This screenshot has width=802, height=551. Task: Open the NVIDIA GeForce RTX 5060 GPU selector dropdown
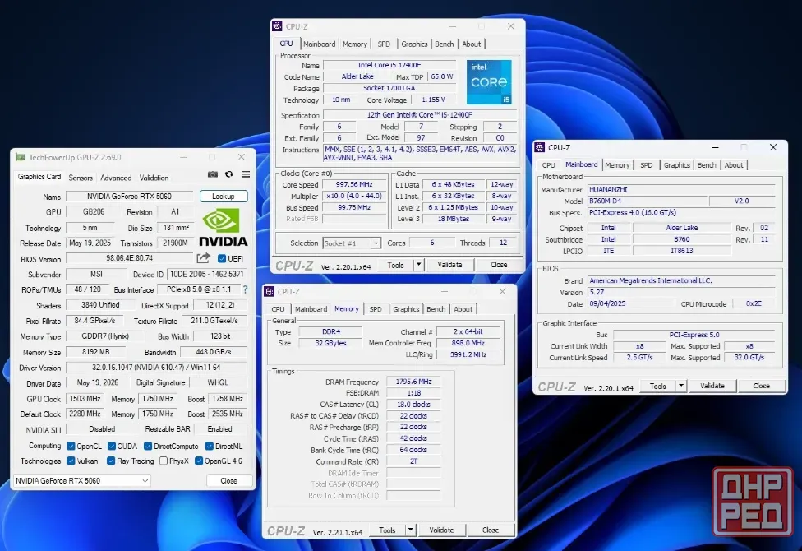(x=82, y=480)
